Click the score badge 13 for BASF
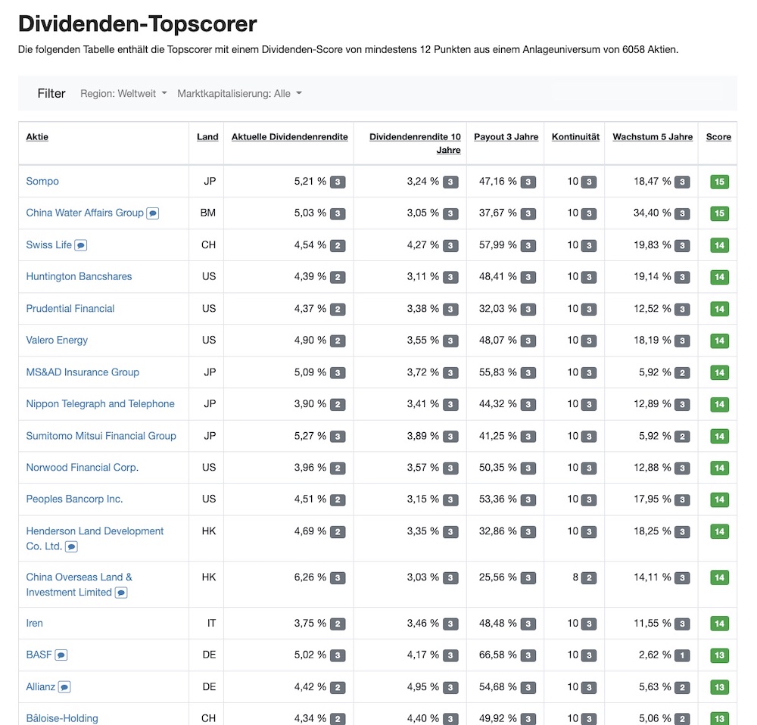Screen dimensions: 757x725 [x=719, y=655]
